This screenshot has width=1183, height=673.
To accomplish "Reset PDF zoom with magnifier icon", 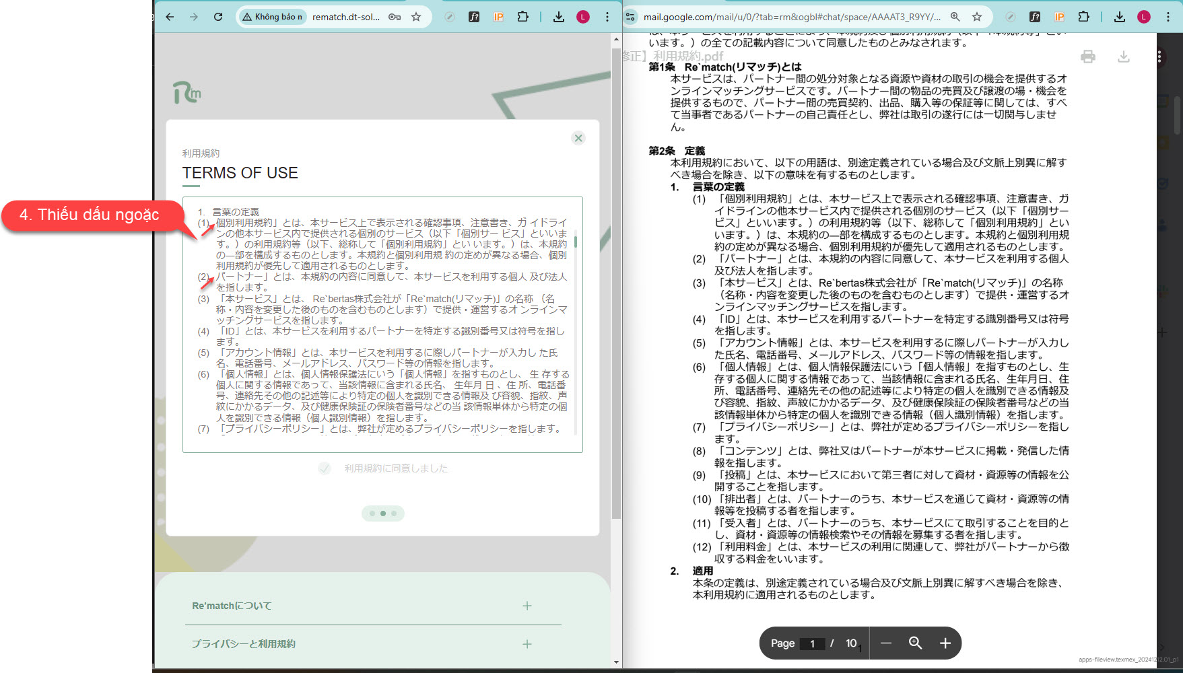I will tap(915, 643).
